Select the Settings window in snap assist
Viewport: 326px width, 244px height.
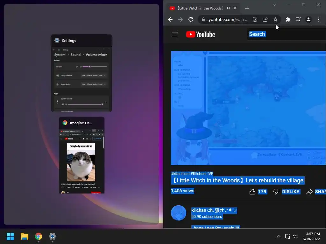(81, 73)
